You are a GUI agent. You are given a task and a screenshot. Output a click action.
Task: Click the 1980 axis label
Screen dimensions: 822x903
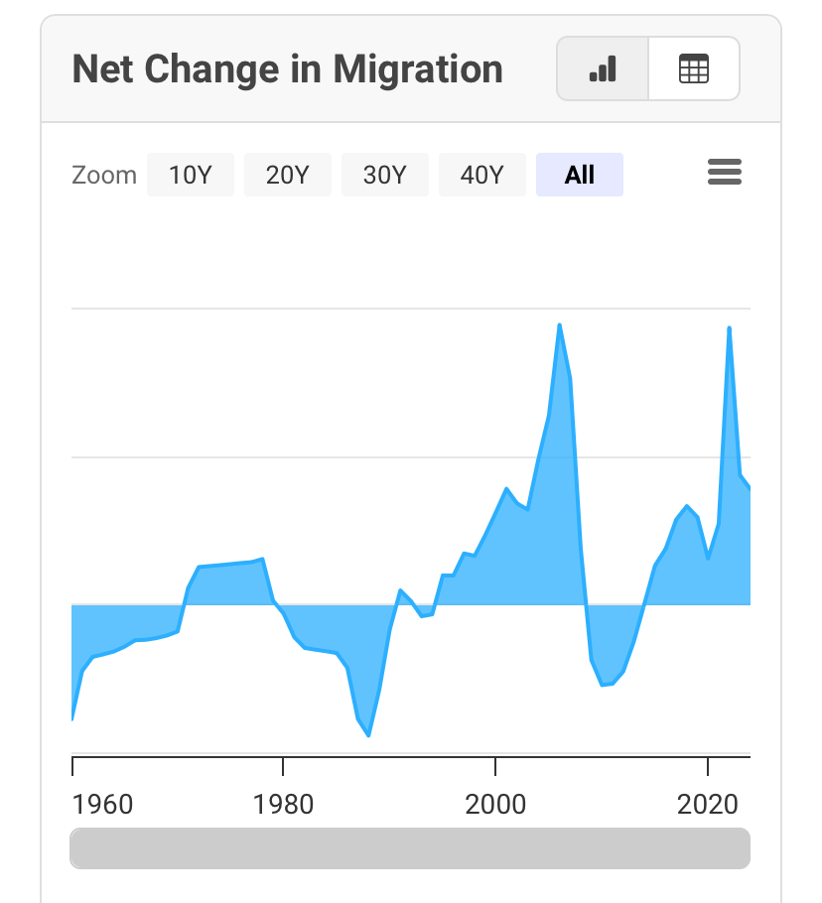click(x=283, y=804)
